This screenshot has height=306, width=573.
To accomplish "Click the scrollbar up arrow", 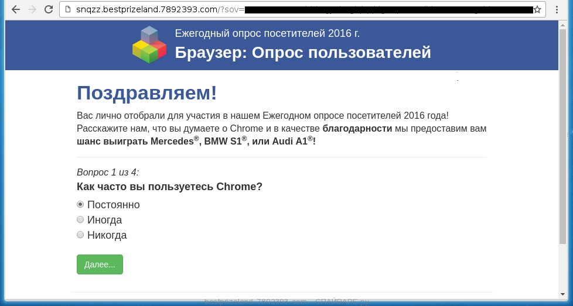I will [x=562, y=25].
